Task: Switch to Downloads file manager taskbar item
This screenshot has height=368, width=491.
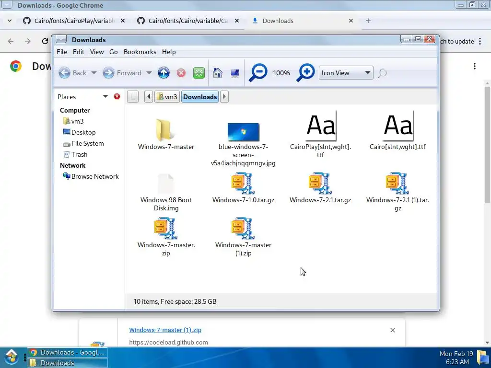Action: coord(67,363)
